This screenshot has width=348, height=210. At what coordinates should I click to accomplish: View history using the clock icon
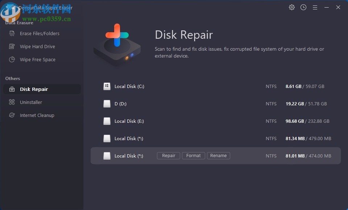point(303,7)
